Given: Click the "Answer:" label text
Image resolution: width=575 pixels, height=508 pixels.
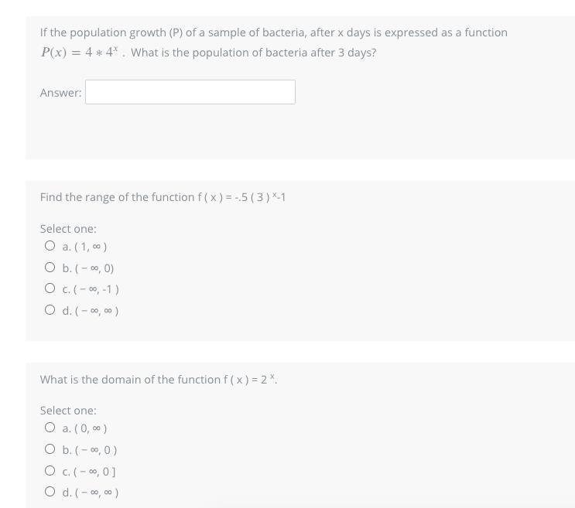Looking at the screenshot, I should tap(60, 93).
